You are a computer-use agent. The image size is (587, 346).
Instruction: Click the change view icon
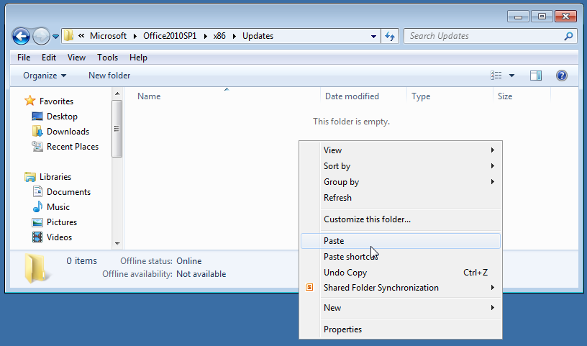coord(496,76)
